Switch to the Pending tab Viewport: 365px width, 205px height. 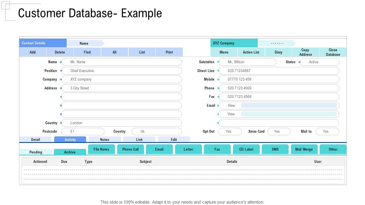[36, 152]
